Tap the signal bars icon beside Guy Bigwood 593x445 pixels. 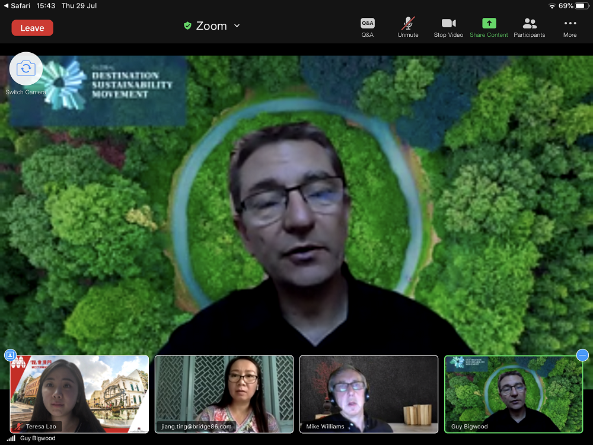click(x=11, y=438)
